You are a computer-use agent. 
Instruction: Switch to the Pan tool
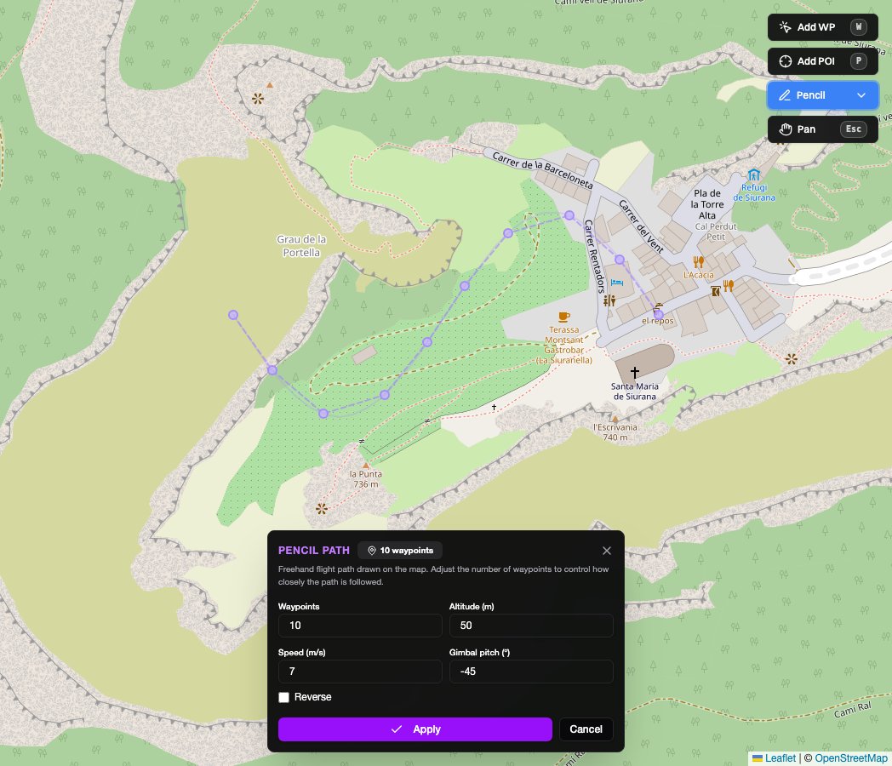pyautogui.click(x=822, y=129)
